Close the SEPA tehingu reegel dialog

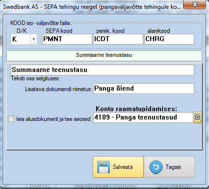pyautogui.click(x=194, y=4)
